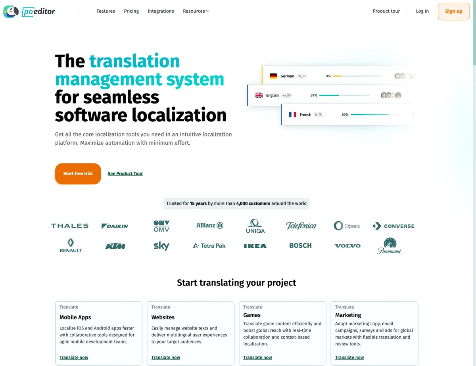This screenshot has width=476, height=366.
Task: Click the German flag icon
Action: click(273, 76)
